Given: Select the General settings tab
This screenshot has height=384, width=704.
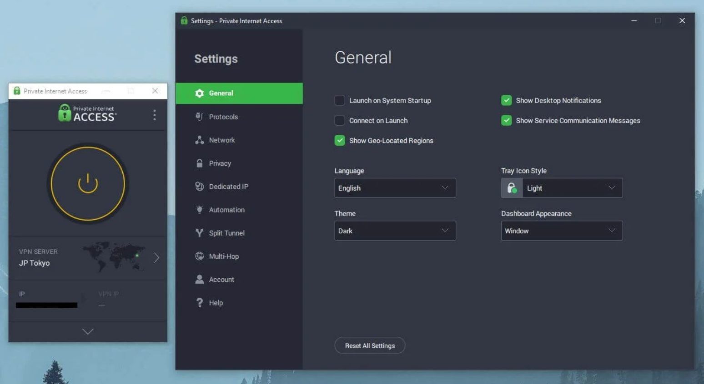Looking at the screenshot, I should point(239,93).
